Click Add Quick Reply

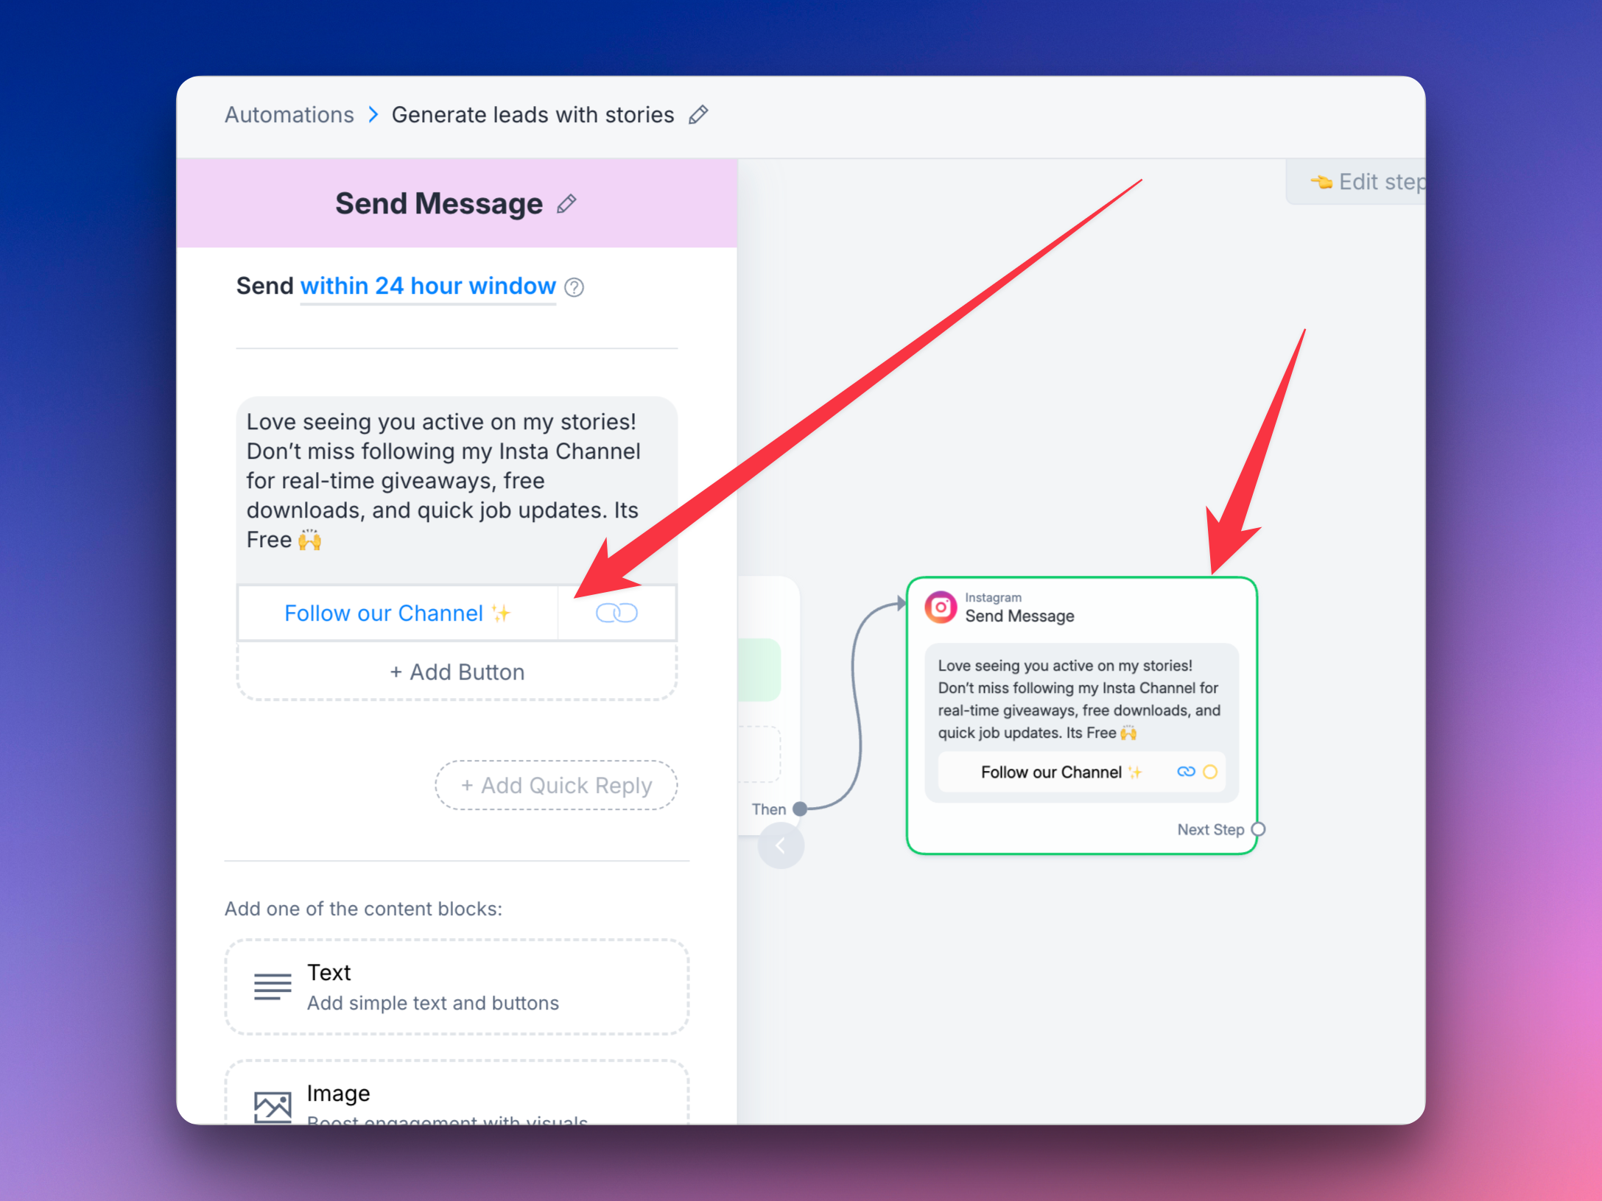[x=556, y=785]
